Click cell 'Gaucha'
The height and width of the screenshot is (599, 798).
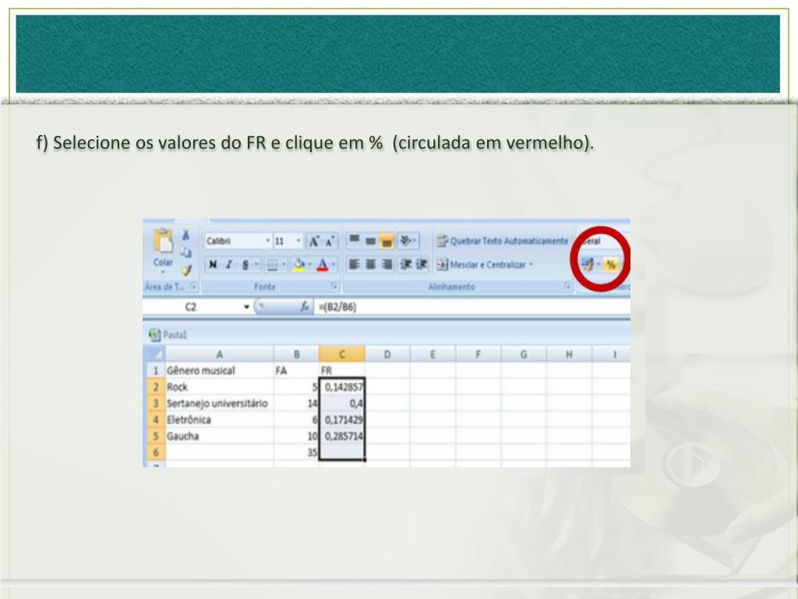[219, 436]
